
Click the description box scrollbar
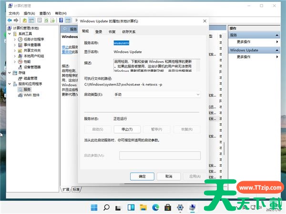[198, 65]
